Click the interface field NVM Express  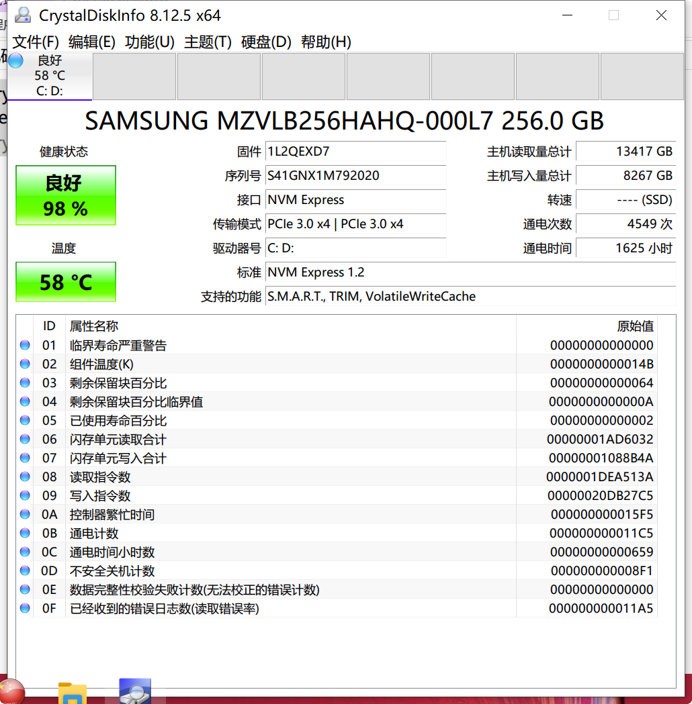coord(355,200)
